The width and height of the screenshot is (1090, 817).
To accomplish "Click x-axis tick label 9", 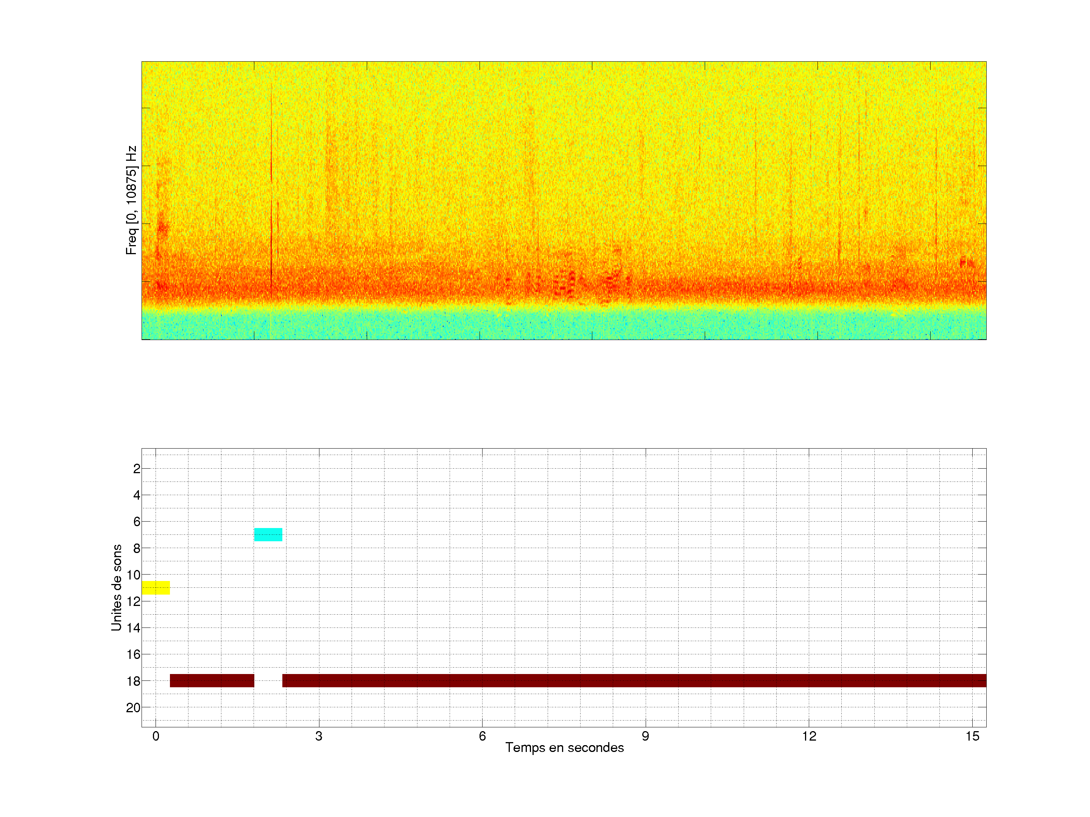I will click(645, 736).
